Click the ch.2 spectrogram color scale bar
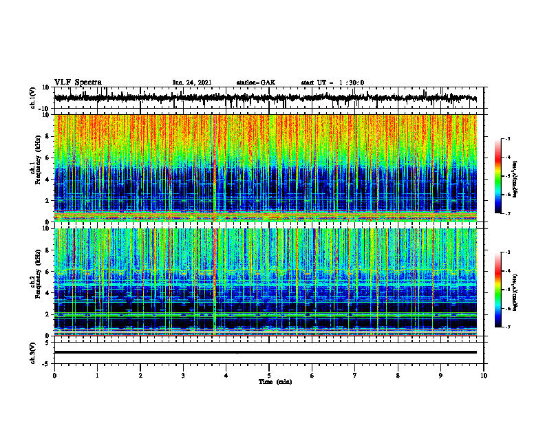The image size is (545, 421). 498,290
